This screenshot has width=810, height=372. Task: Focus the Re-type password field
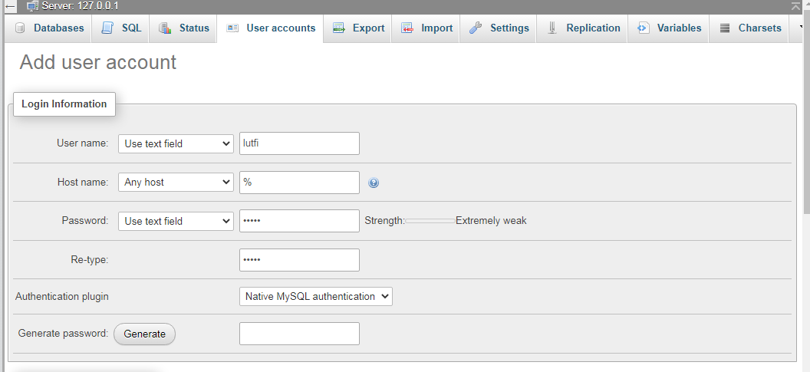[x=299, y=260]
